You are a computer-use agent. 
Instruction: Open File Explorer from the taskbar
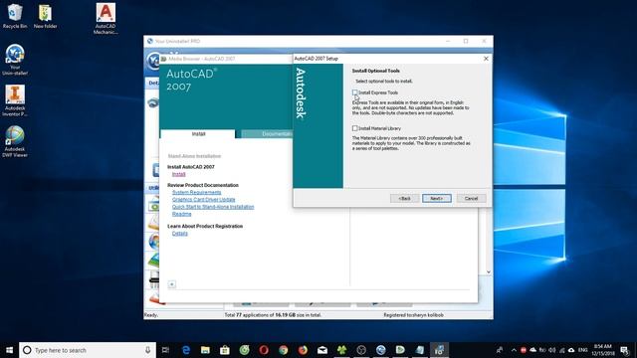tap(205, 350)
